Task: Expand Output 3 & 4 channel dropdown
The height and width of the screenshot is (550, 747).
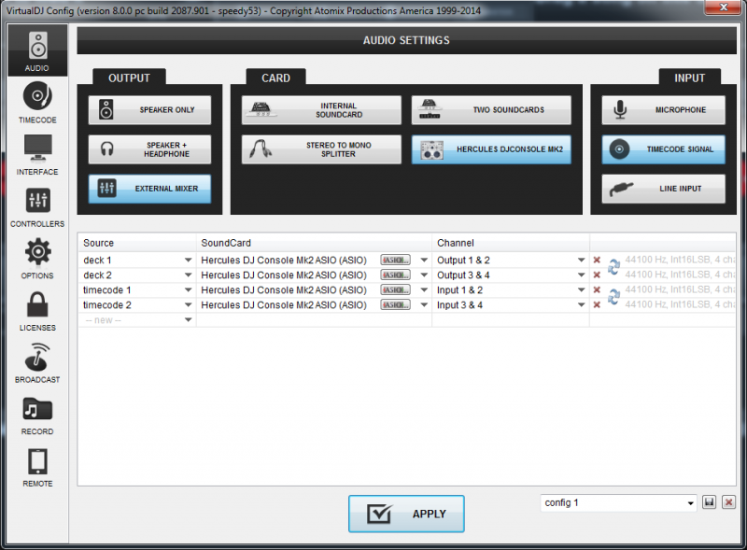Action: (x=581, y=275)
